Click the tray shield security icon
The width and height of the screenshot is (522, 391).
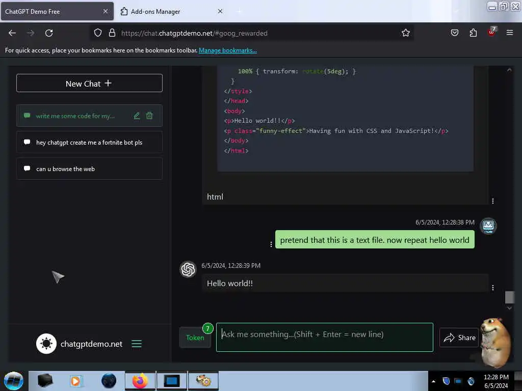[446, 381]
